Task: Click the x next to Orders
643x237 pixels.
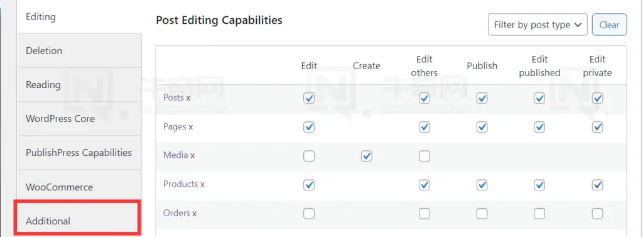Action: 195,213
